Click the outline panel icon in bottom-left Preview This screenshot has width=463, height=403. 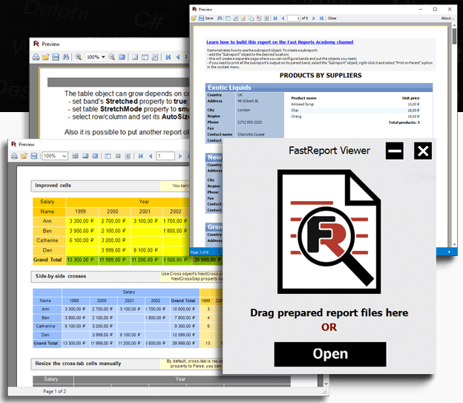click(x=108, y=156)
